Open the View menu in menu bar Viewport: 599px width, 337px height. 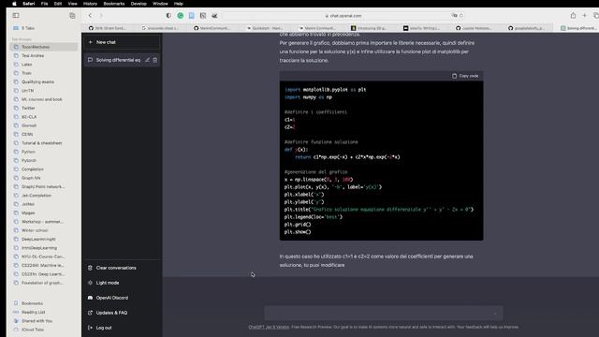click(x=72, y=4)
